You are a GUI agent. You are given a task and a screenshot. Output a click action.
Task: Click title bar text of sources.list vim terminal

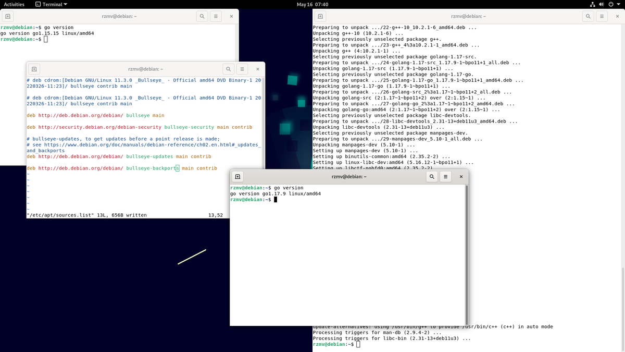coord(145,69)
